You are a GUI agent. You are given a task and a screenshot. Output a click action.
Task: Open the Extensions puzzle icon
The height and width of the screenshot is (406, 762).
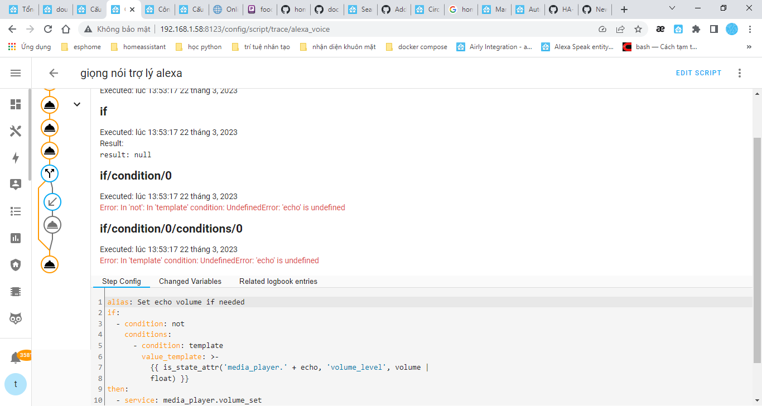(696, 29)
